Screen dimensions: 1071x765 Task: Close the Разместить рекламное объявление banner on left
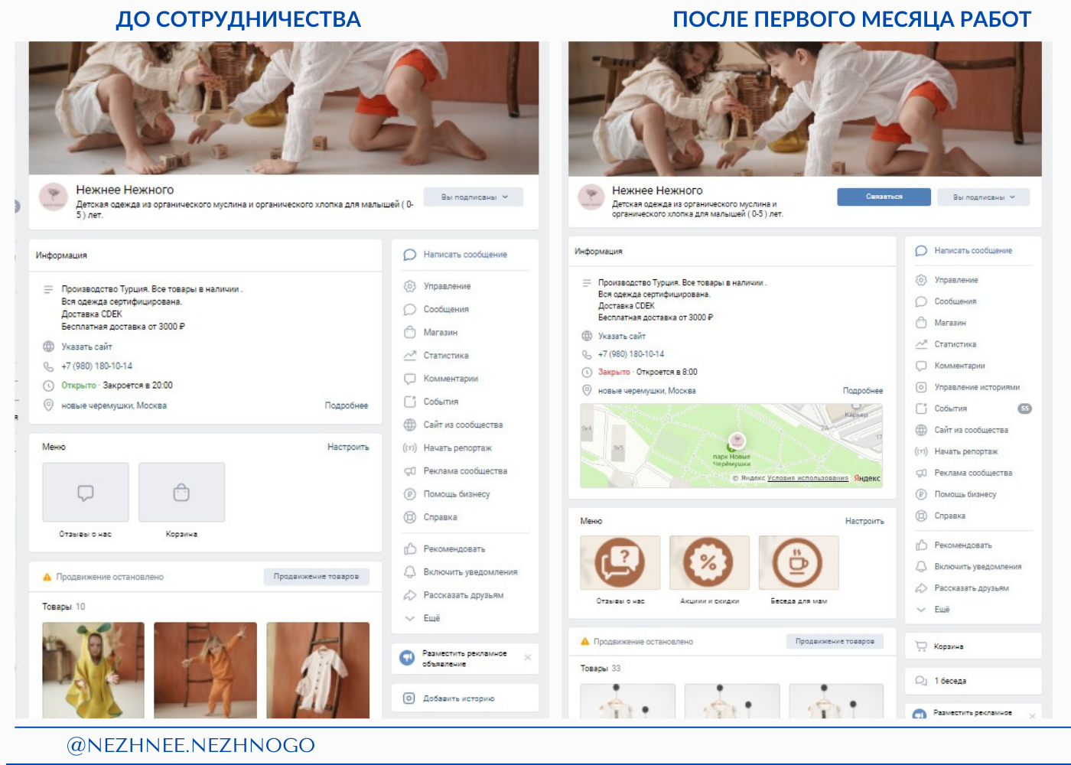pos(528,657)
